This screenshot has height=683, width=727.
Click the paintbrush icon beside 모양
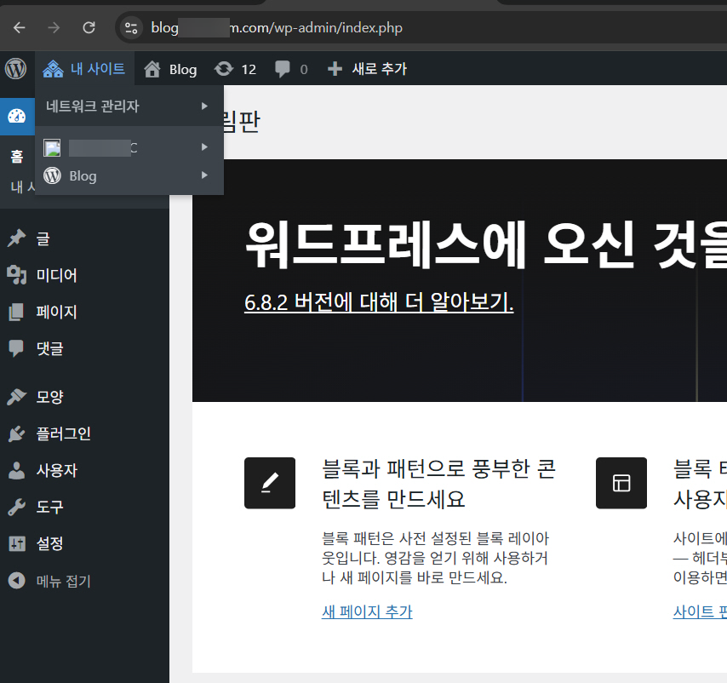(16, 397)
